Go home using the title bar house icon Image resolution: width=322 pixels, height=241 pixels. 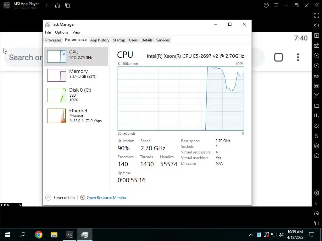tap(58, 5)
